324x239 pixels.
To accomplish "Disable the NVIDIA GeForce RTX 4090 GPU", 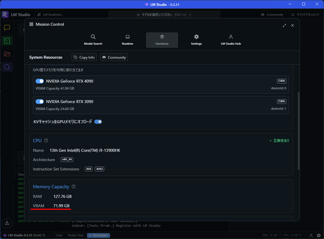I will click(x=40, y=81).
